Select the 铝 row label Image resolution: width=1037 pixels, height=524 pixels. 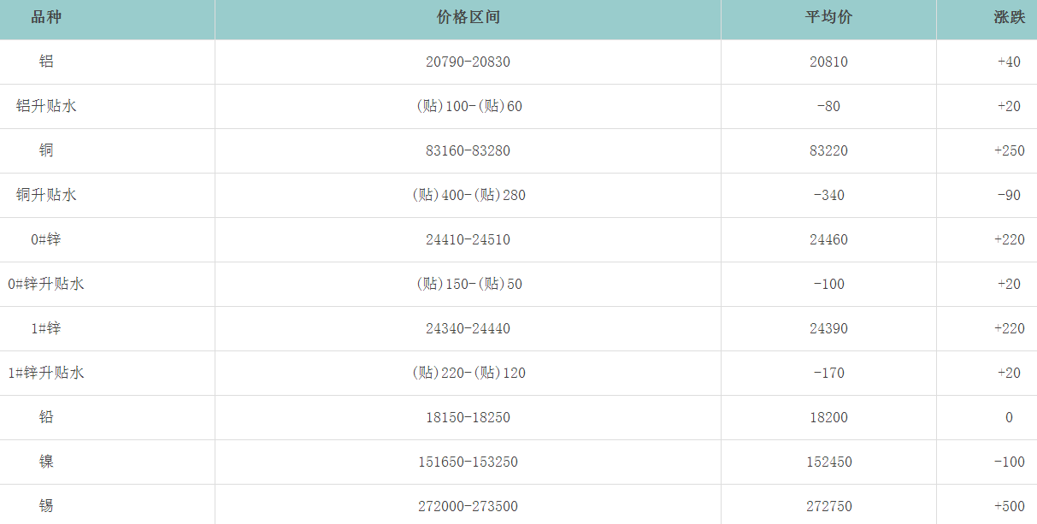click(46, 62)
